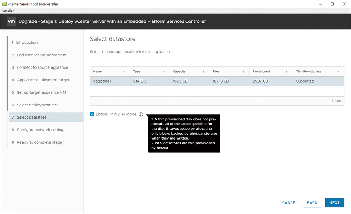
Task: Click the info icon beside Enable Thin Disk Mode
Action: point(141,114)
